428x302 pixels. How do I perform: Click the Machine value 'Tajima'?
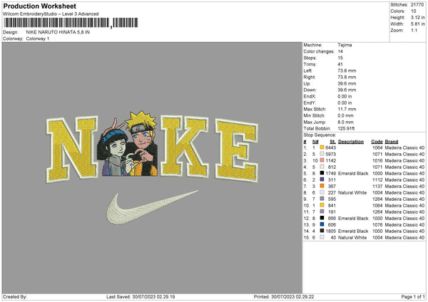(x=345, y=45)
